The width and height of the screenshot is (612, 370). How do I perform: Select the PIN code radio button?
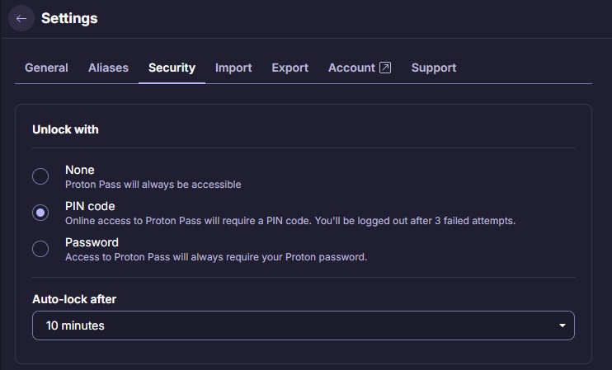coord(40,213)
